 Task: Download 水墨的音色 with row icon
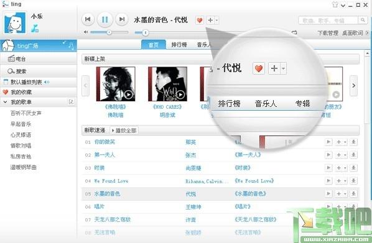353,193
